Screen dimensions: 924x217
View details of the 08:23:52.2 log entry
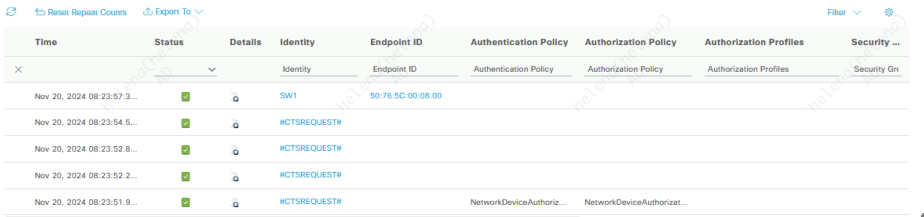[x=235, y=177]
